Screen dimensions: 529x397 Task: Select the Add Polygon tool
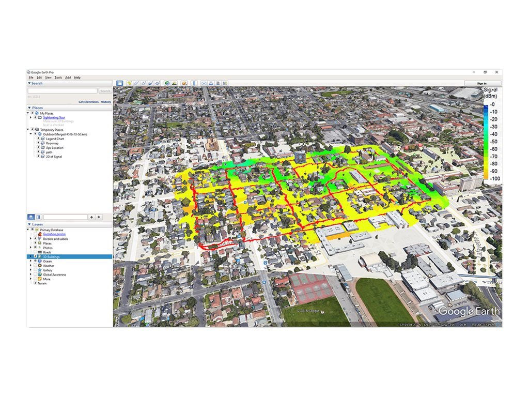[x=137, y=83]
